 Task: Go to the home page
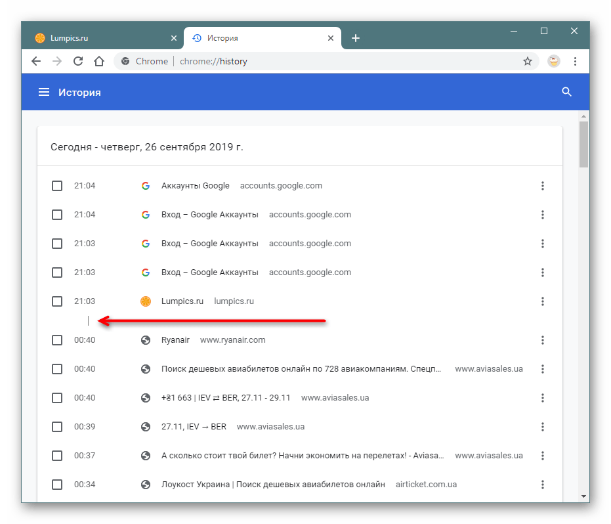[99, 61]
